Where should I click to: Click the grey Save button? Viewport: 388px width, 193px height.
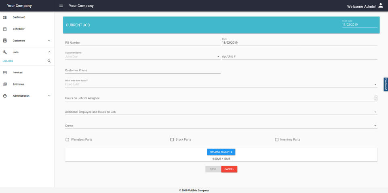coord(213,169)
